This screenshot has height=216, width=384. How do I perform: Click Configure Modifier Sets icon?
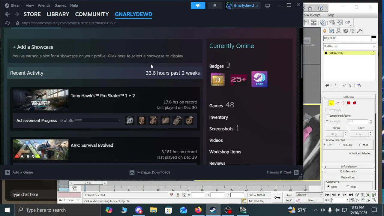coord(358,85)
